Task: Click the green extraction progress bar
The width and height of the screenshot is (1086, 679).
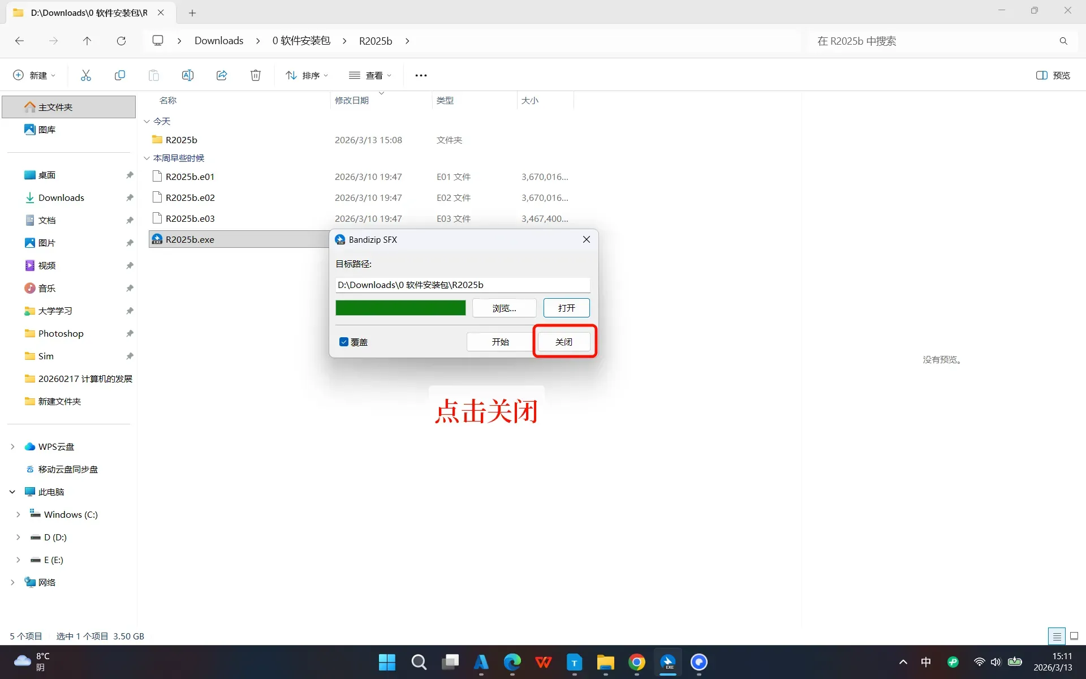Action: (x=400, y=308)
